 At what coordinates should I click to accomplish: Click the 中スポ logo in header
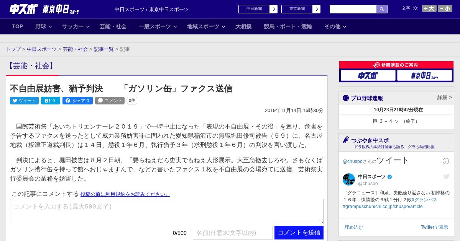(x=24, y=9)
